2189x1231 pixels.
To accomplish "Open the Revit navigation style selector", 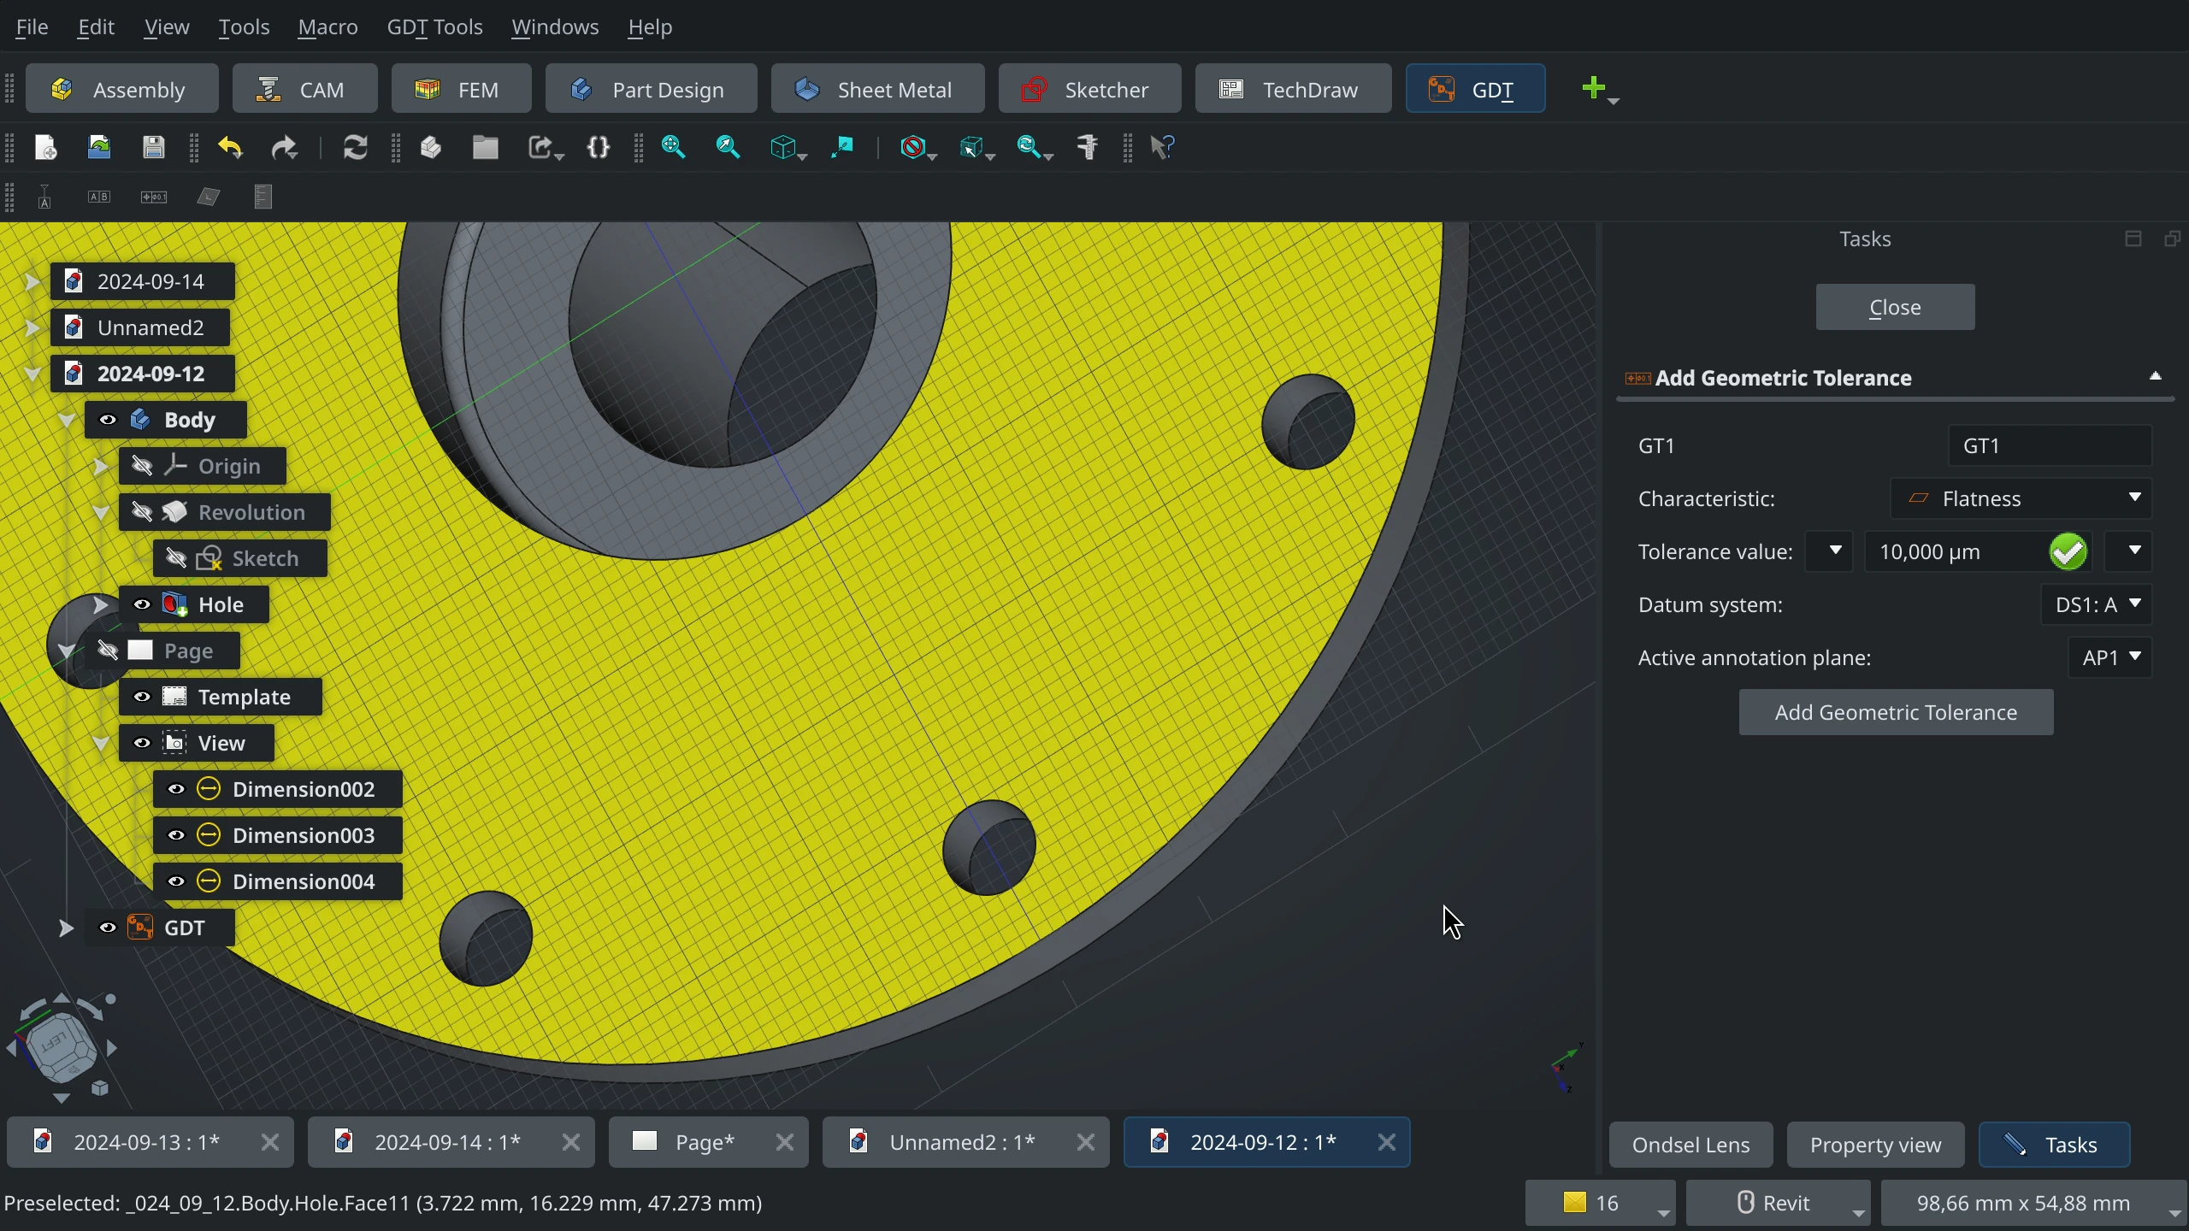I will click(x=1778, y=1203).
